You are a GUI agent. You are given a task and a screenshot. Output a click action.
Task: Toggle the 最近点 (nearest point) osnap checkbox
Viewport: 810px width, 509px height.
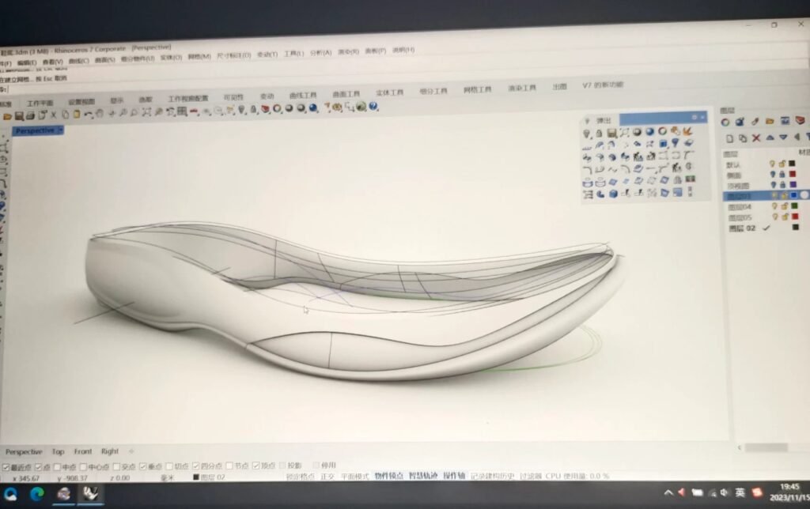coord(6,467)
